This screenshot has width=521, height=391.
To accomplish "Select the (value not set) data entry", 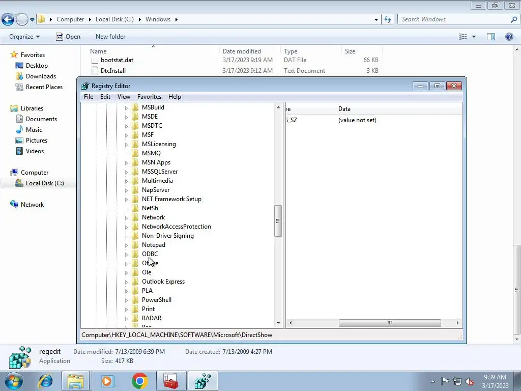I will click(x=357, y=120).
